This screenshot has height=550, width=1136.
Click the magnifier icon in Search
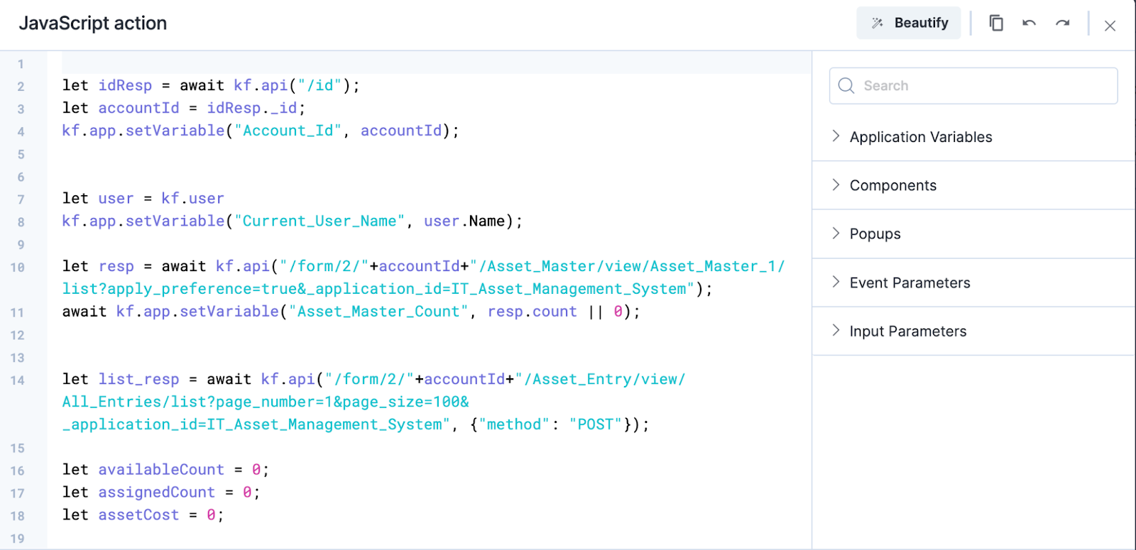point(846,86)
